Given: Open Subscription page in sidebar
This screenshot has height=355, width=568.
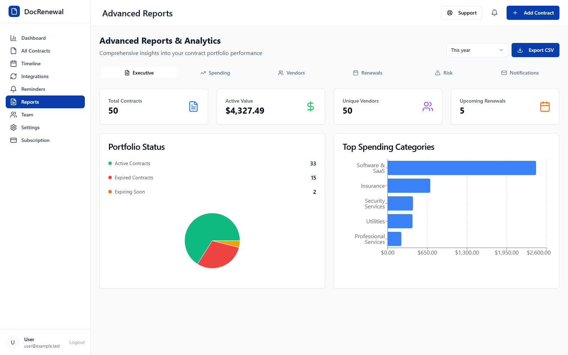Looking at the screenshot, I should click(45, 140).
